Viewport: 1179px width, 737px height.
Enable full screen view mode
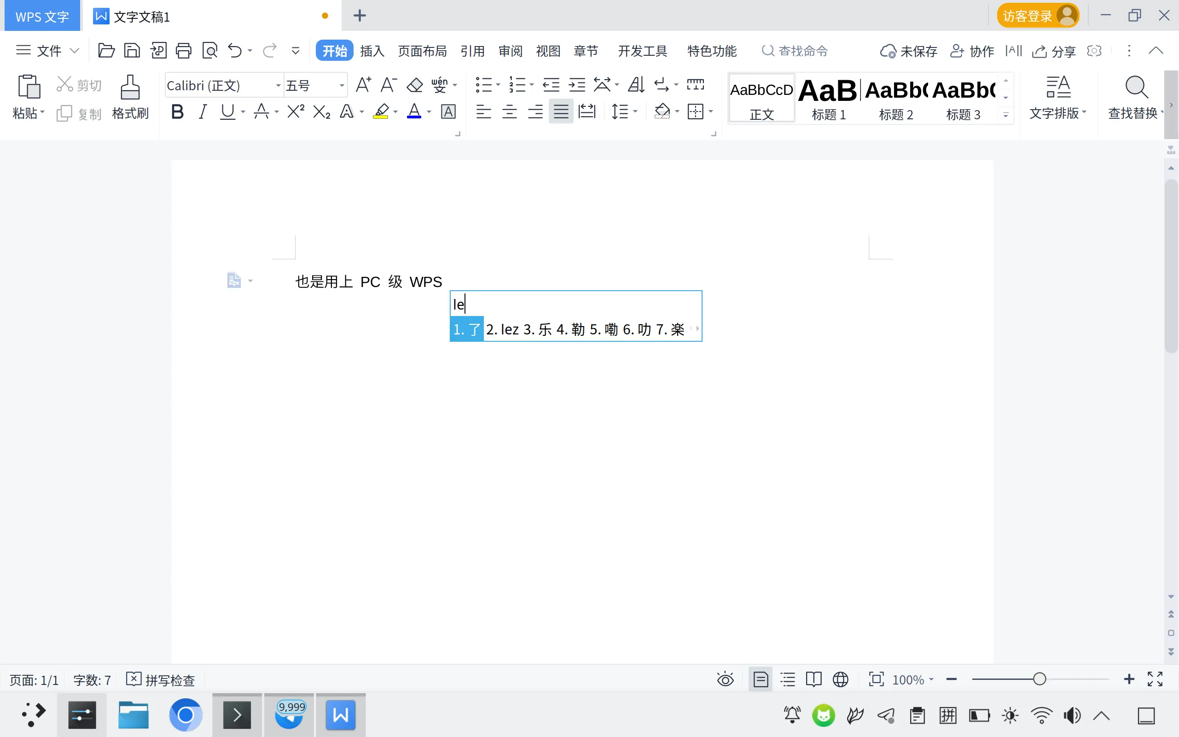[x=1154, y=679]
